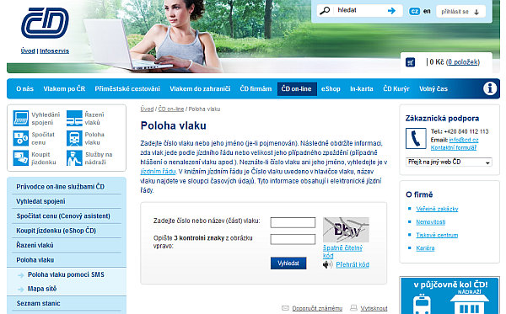Open the round info icon in navigation bar

point(490,88)
